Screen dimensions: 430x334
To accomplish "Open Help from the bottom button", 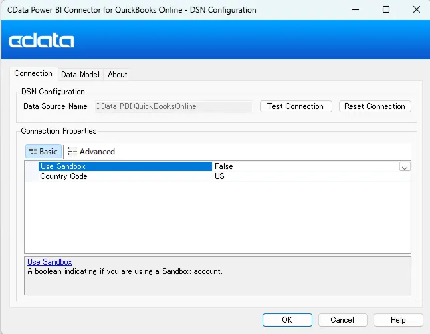I will pyautogui.click(x=398, y=320).
